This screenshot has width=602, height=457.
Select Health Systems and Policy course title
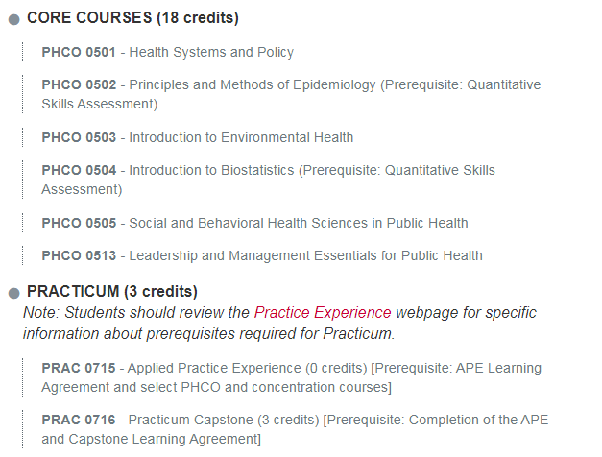click(211, 52)
